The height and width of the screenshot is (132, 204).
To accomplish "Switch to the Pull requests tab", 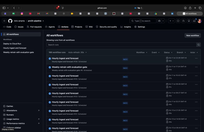I will (x=34, y=27).
